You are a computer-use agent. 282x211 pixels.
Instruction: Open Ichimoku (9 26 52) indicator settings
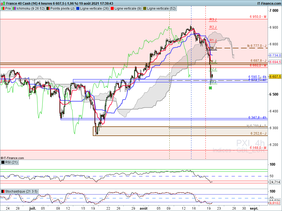click(28, 9)
